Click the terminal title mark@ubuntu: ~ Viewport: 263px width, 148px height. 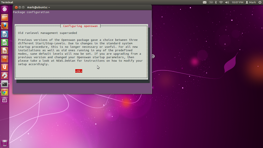(38, 7)
